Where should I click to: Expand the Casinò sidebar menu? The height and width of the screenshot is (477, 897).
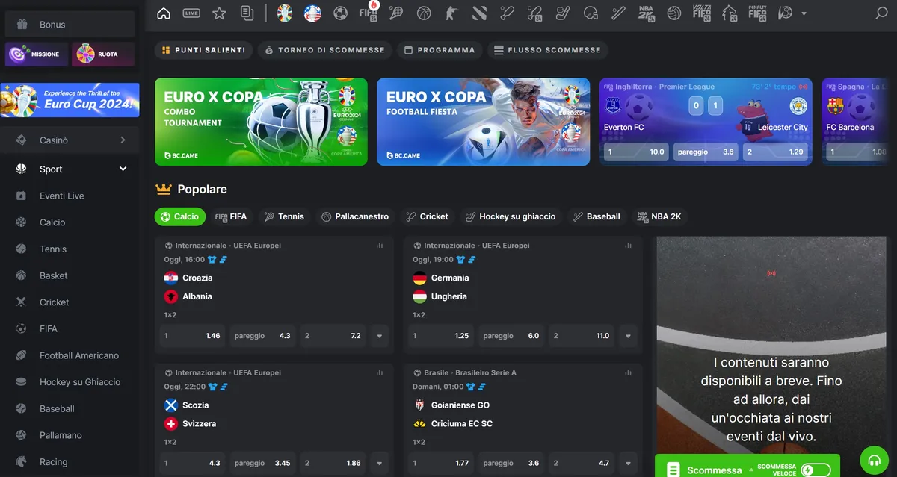point(123,140)
